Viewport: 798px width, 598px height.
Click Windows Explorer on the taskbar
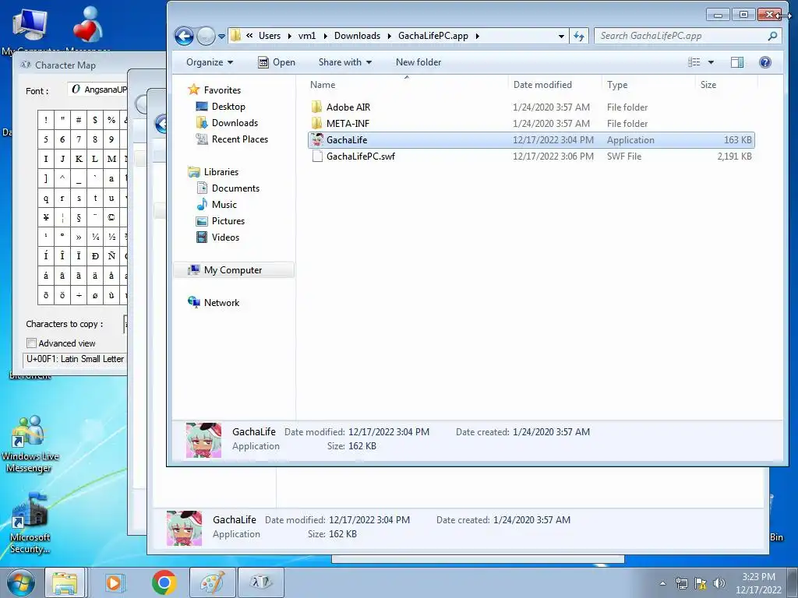click(65, 582)
